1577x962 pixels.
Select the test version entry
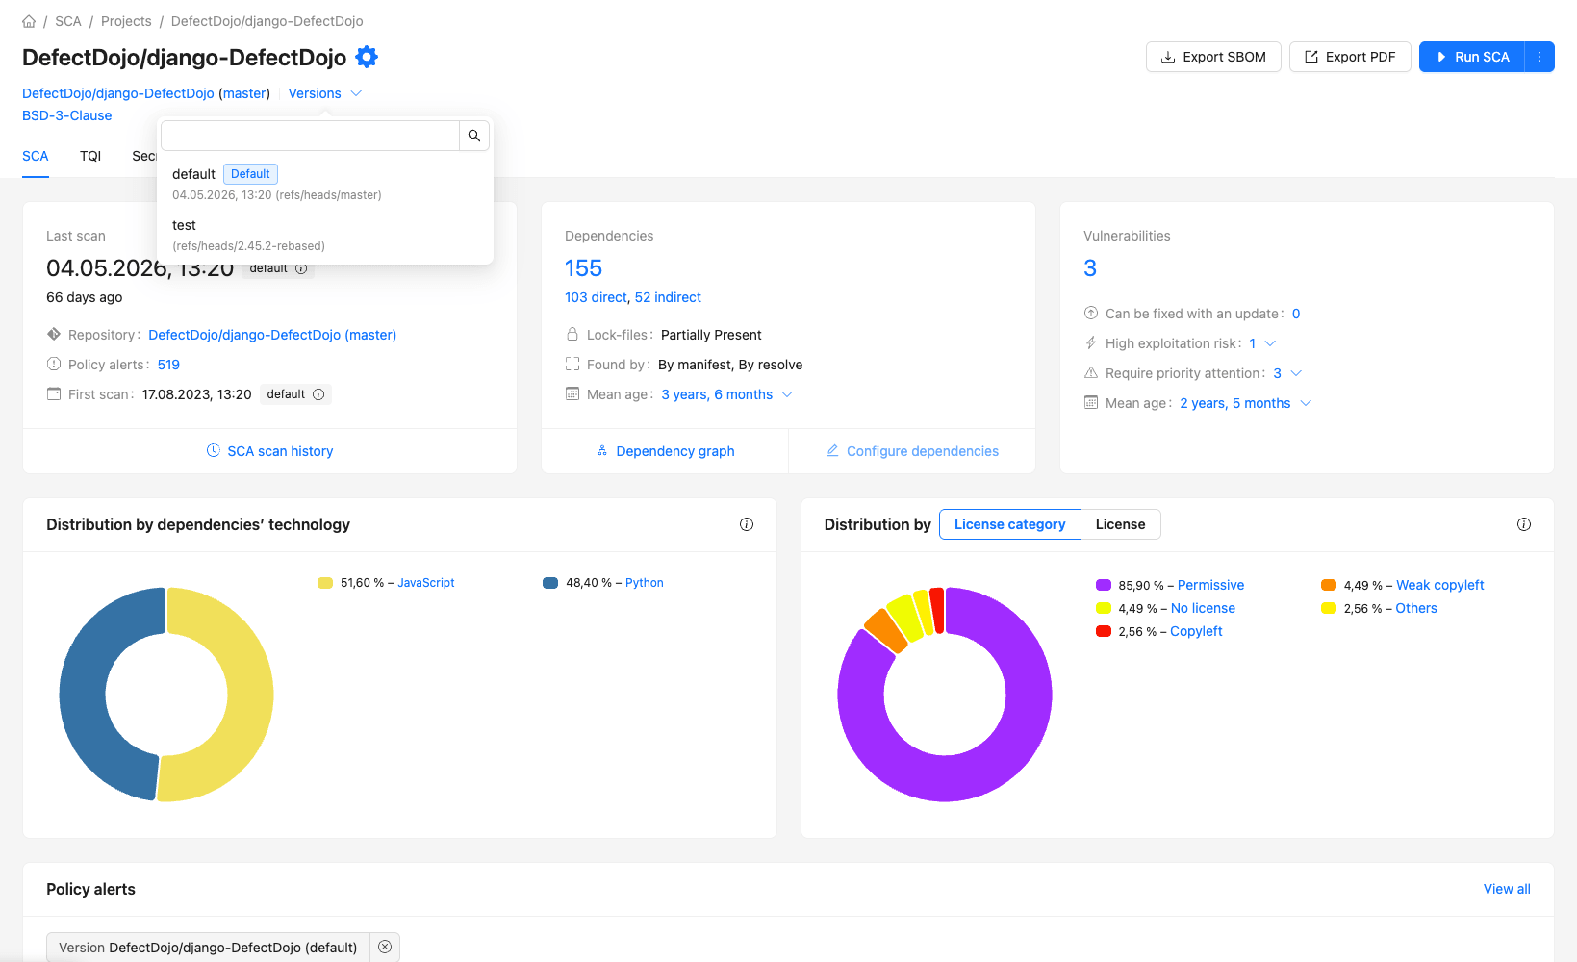tap(325, 235)
